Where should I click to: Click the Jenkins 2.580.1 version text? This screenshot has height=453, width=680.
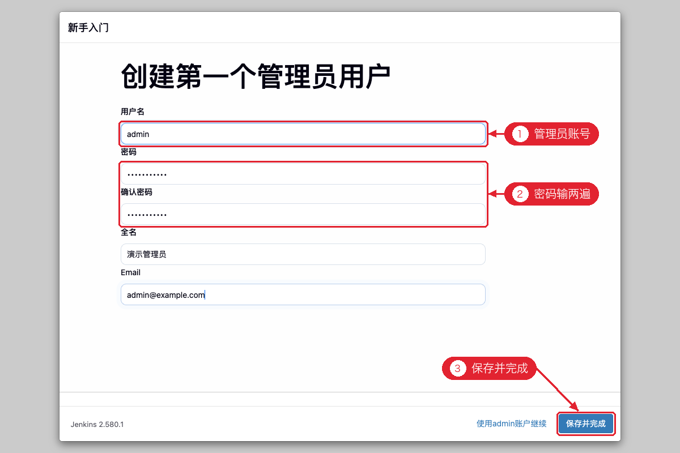[97, 424]
